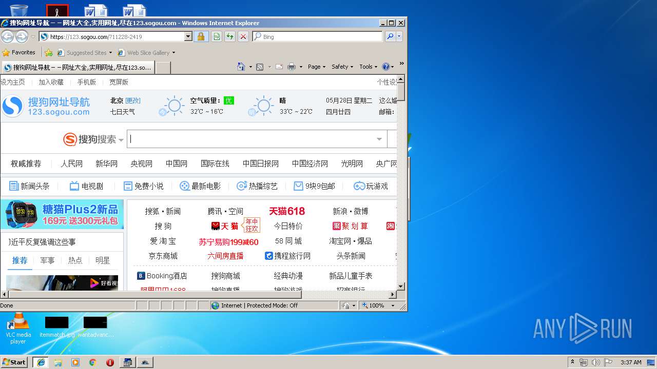The width and height of the screenshot is (657, 369).
Task: Expand the Bing search provider dropdown
Action: [399, 36]
